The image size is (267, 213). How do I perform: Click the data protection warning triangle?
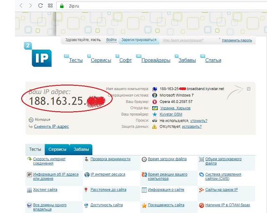(x=154, y=127)
